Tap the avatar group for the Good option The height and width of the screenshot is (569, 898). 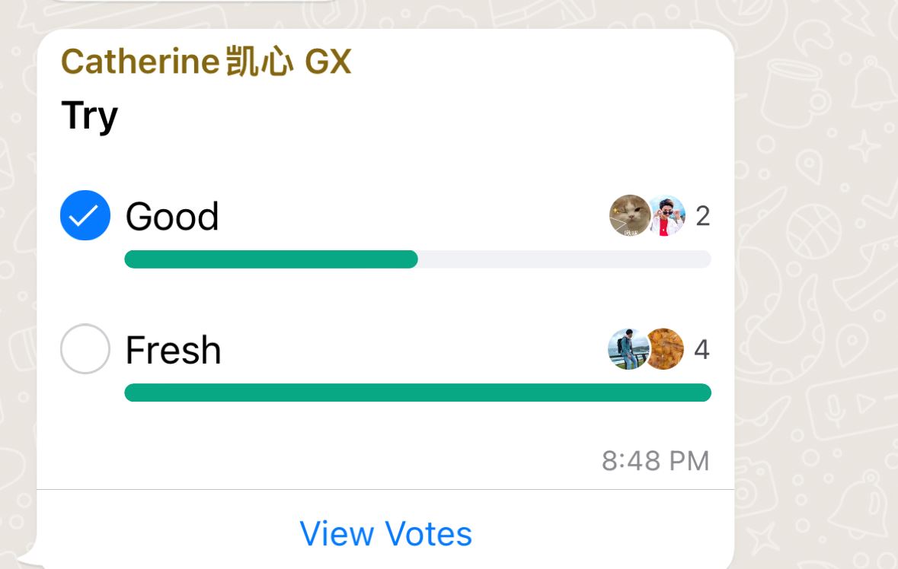(x=647, y=215)
